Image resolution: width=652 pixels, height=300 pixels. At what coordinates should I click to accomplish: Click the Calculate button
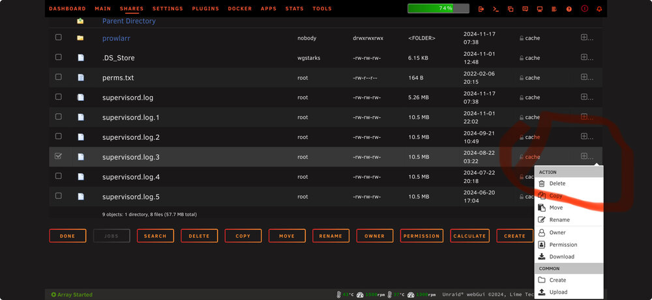469,236
